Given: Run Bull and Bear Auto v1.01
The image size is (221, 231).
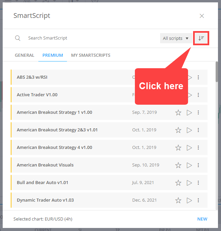Looking at the screenshot, I should 189,183.
